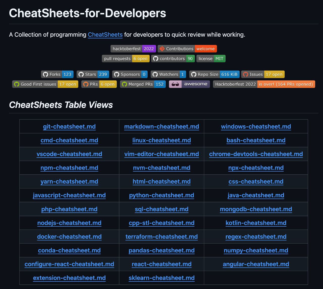
Task: Click the Hacktoberfest 2022 is over badge
Action: coord(264,84)
